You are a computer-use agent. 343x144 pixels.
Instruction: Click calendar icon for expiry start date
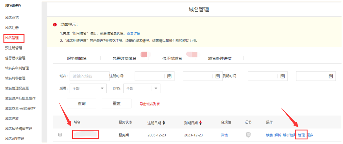pyautogui.click(x=282, y=76)
